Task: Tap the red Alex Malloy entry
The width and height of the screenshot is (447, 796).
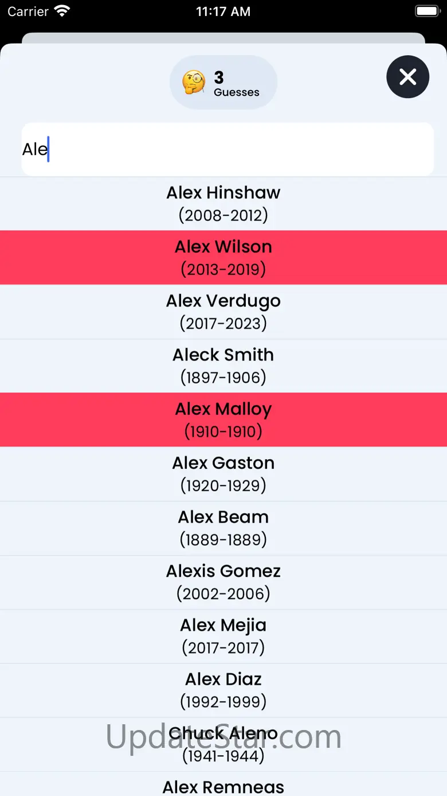Action: [x=223, y=420]
